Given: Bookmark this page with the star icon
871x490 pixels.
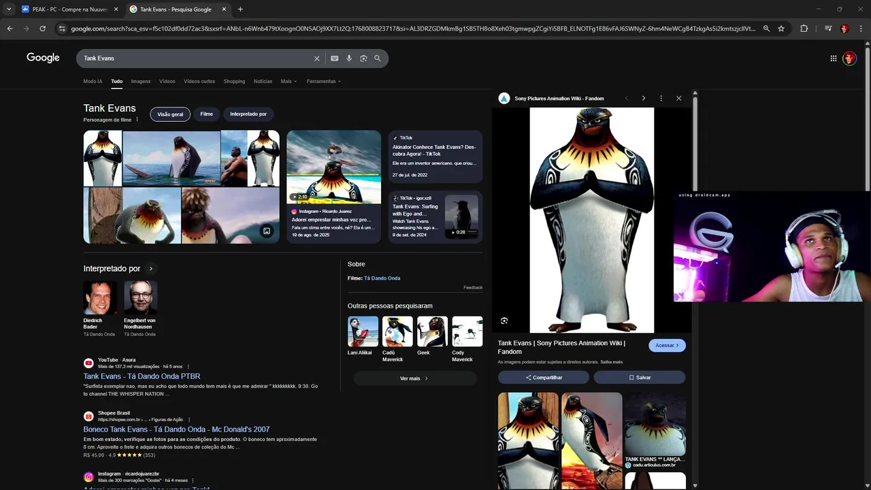Looking at the screenshot, I should point(781,29).
